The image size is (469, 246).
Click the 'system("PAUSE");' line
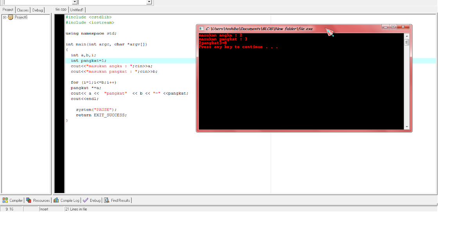pyautogui.click(x=96, y=110)
